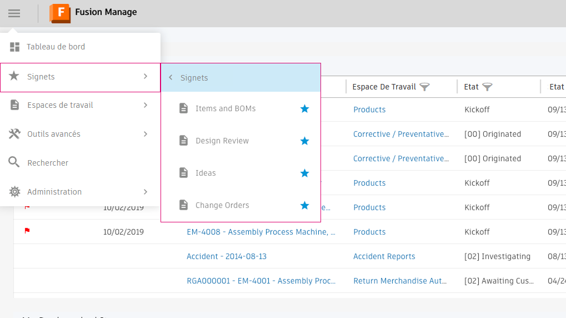
Task: Expand the Signets submenu arrow
Action: point(146,76)
